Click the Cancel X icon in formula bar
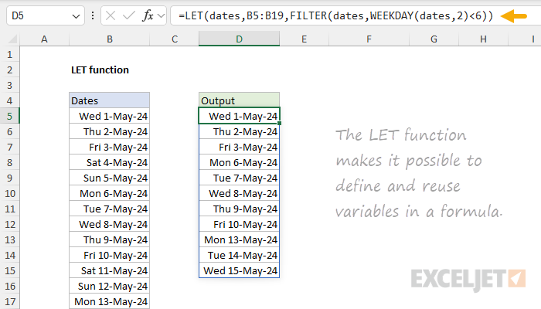541x309 pixels. (x=111, y=15)
